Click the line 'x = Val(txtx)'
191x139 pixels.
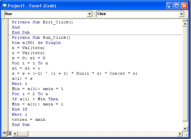(28, 53)
